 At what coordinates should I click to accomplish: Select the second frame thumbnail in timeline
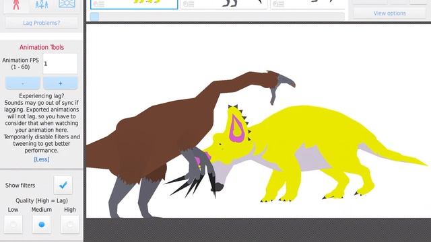pos(224,5)
